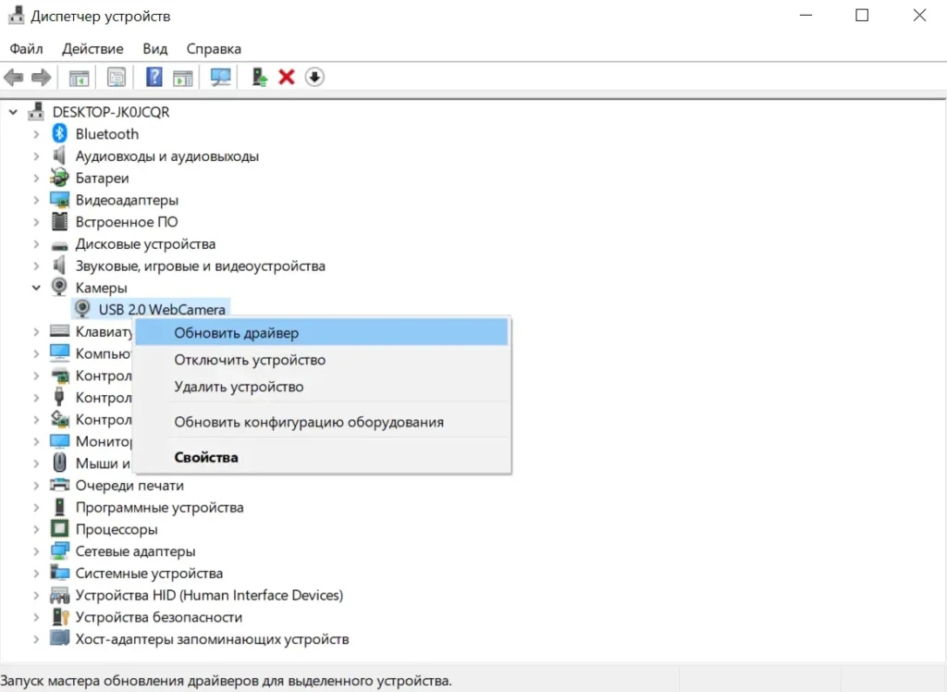Open the Файл menu
This screenshot has height=692, width=947.
pyautogui.click(x=26, y=48)
